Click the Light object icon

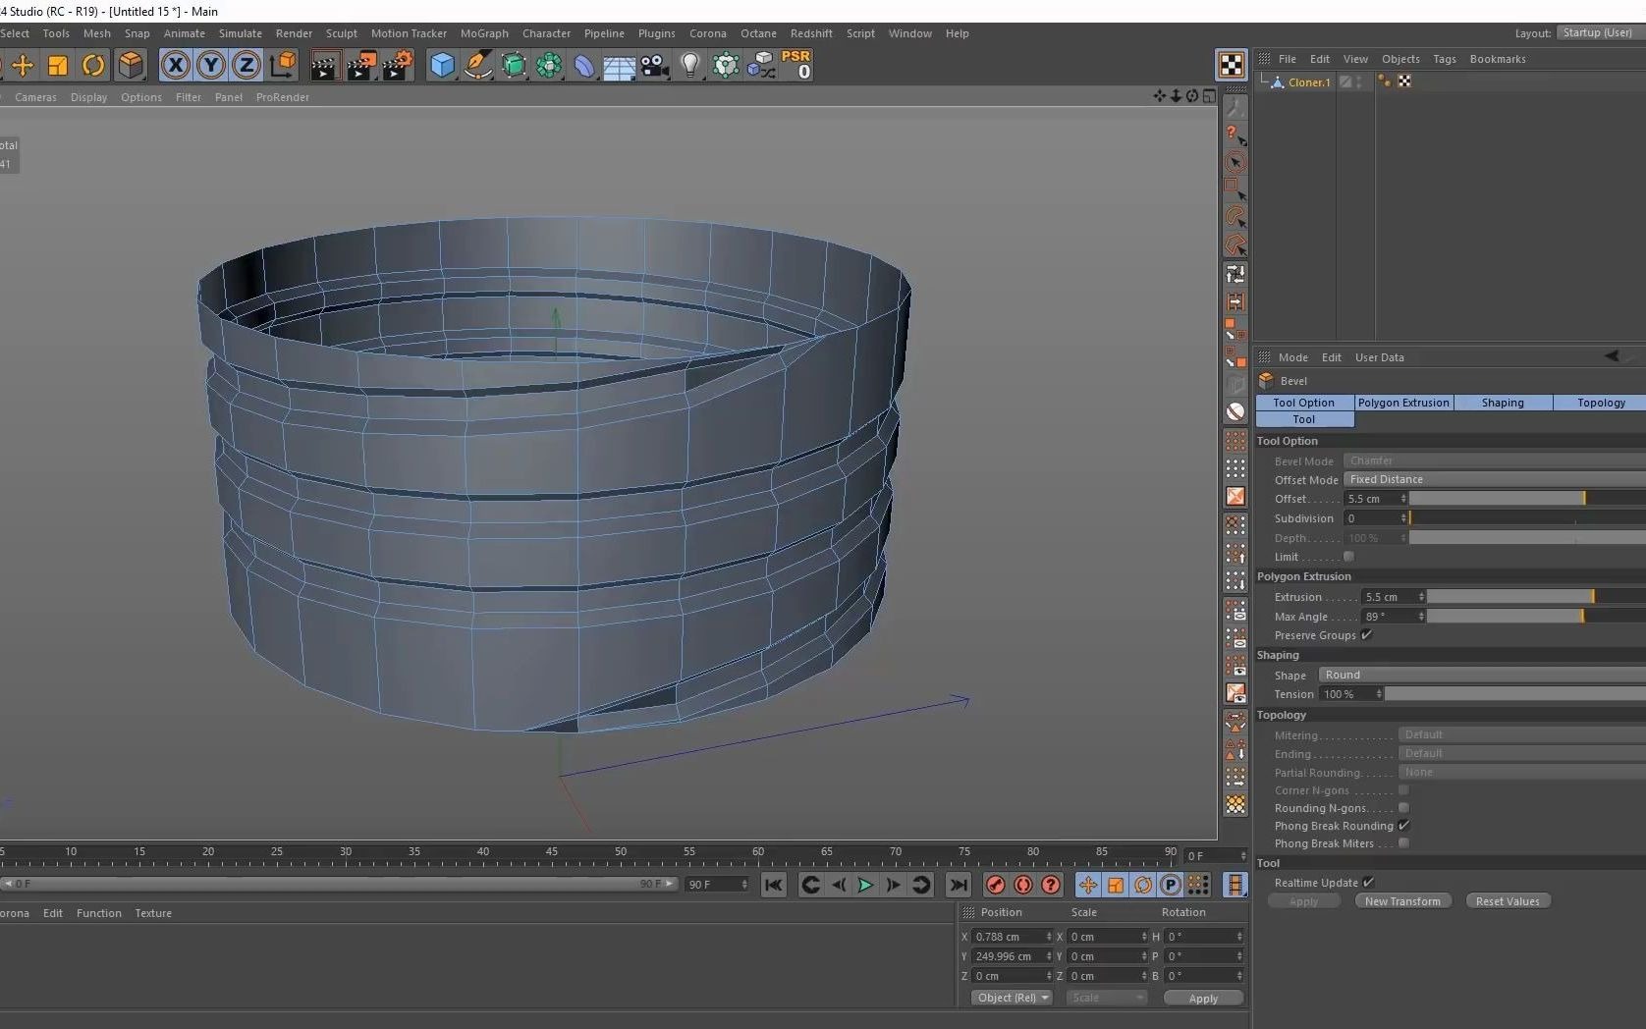point(690,65)
